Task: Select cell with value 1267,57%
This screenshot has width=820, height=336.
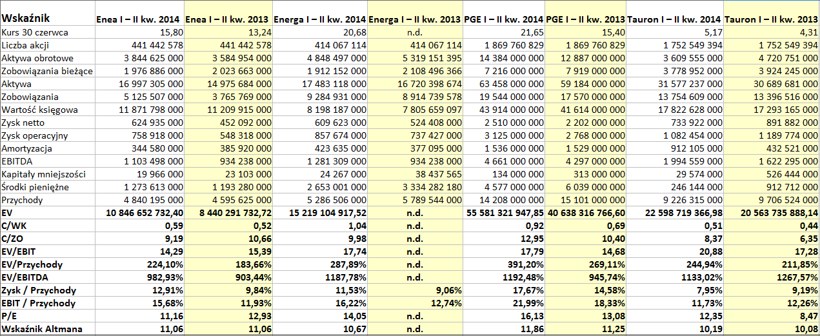Action: 772,277
